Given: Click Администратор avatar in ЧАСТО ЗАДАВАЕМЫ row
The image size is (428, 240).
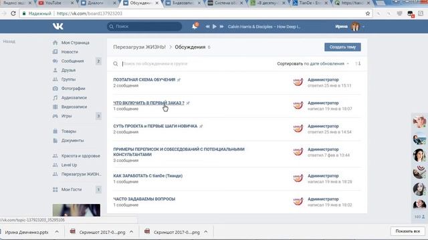Looking at the screenshot, I should pos(298,201).
